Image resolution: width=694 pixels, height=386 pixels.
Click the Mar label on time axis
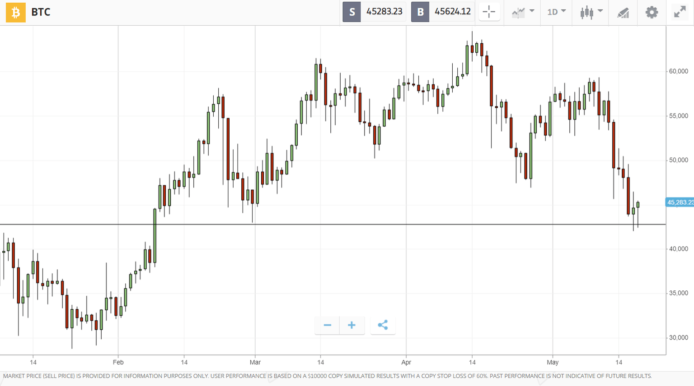(255, 362)
